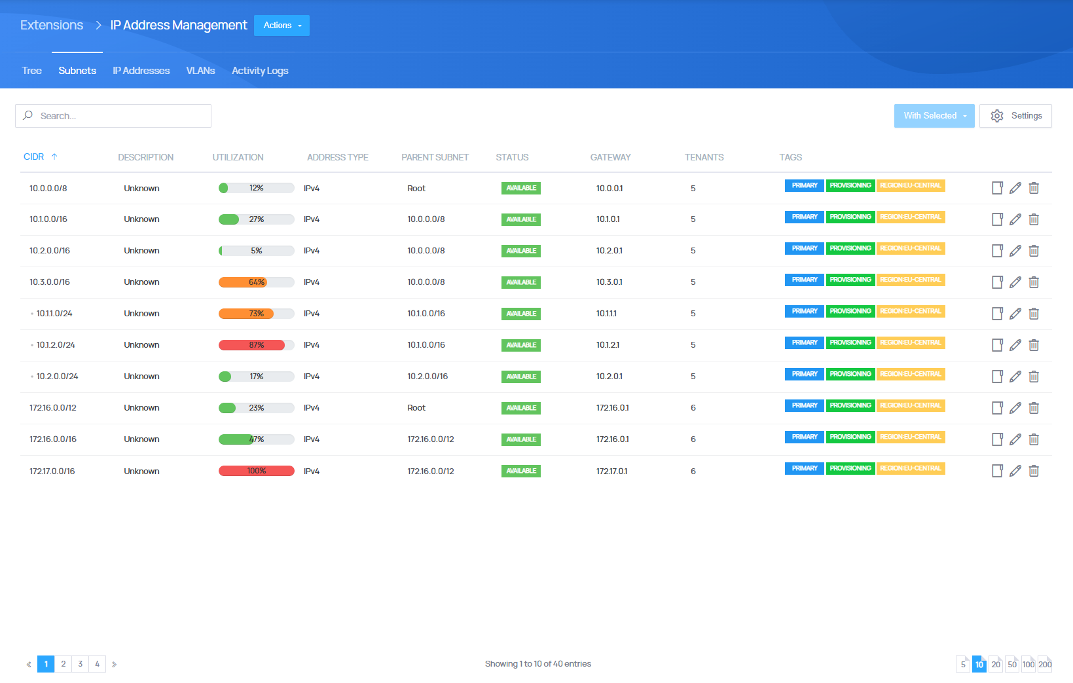Go to the Extensions breadcrumb link
This screenshot has height=683, width=1073.
pos(52,25)
